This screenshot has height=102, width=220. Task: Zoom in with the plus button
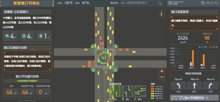(x=162, y=71)
